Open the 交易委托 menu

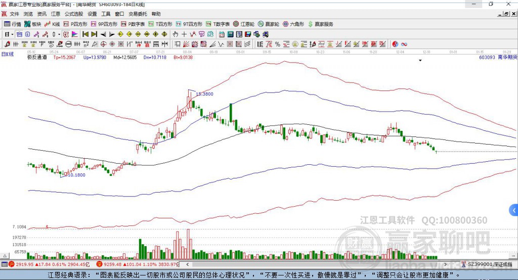click(x=138, y=14)
